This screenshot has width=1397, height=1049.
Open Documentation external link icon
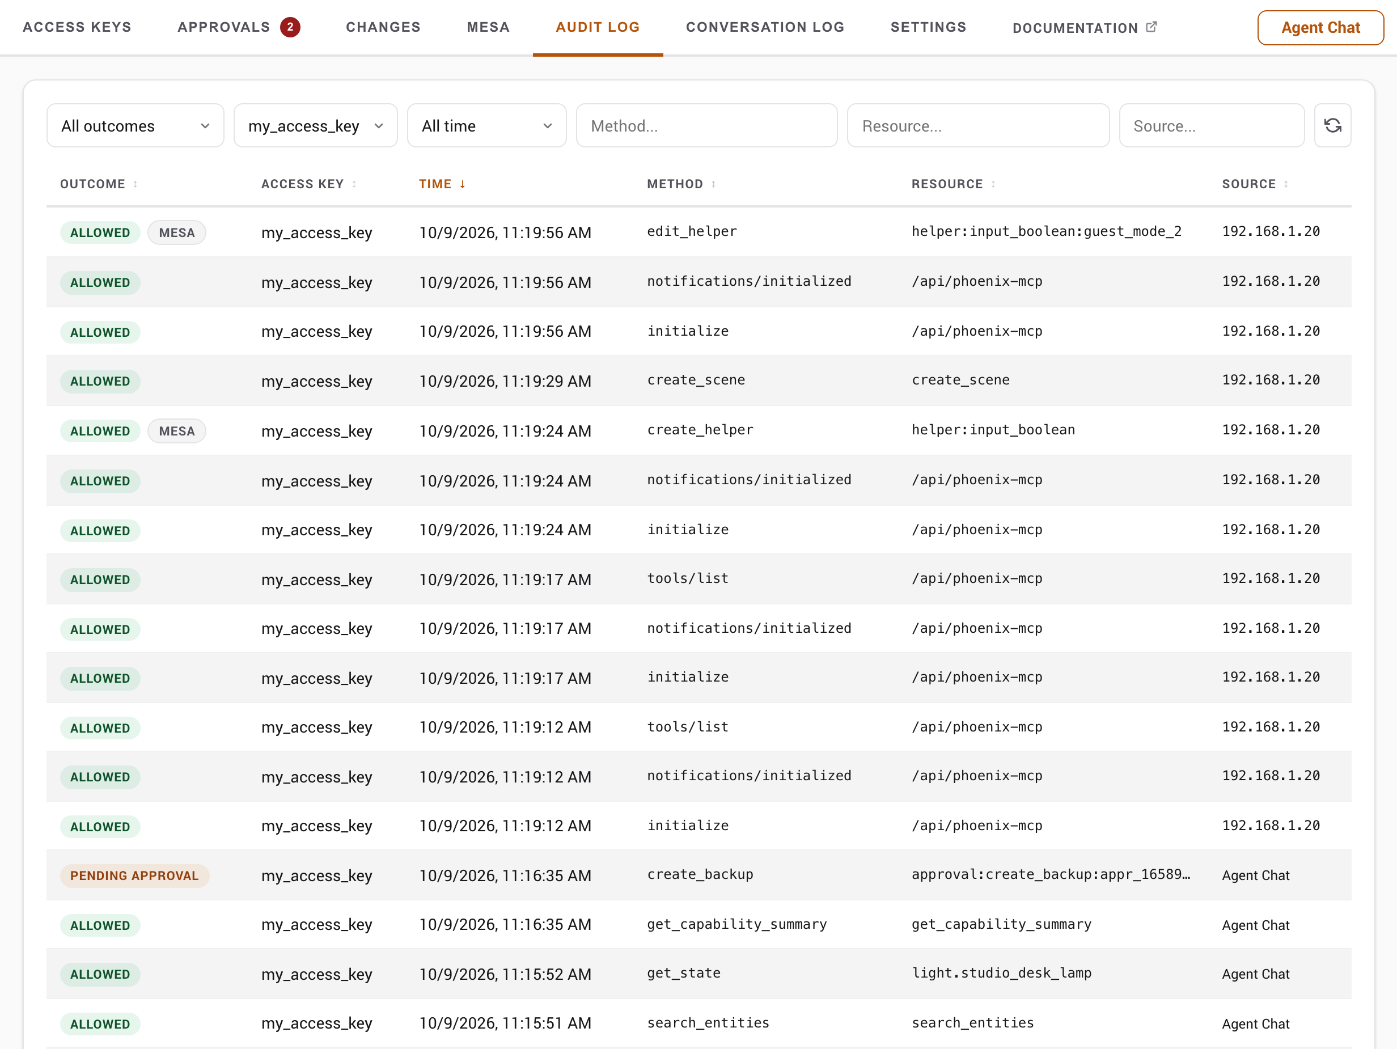click(1151, 27)
